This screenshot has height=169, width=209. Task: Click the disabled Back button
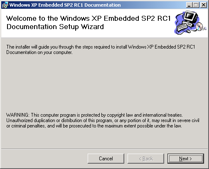pos(146,159)
